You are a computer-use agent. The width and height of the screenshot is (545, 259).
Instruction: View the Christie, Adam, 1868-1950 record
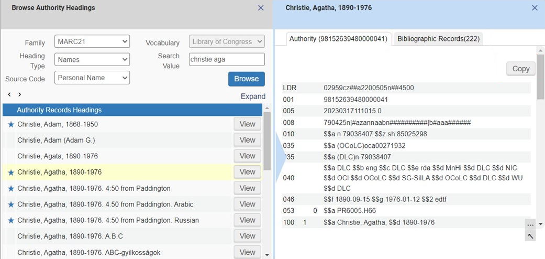[247, 124]
